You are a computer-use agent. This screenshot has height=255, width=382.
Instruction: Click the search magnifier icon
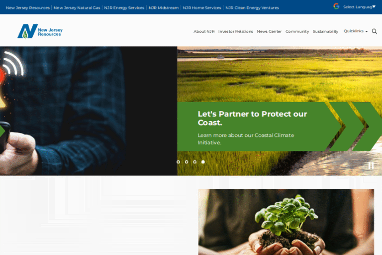pos(374,31)
